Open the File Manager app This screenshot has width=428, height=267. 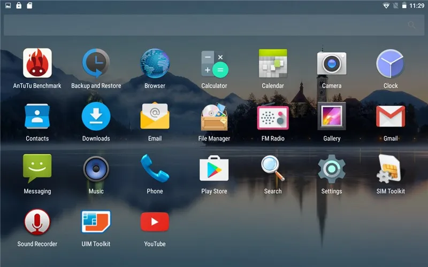215,116
